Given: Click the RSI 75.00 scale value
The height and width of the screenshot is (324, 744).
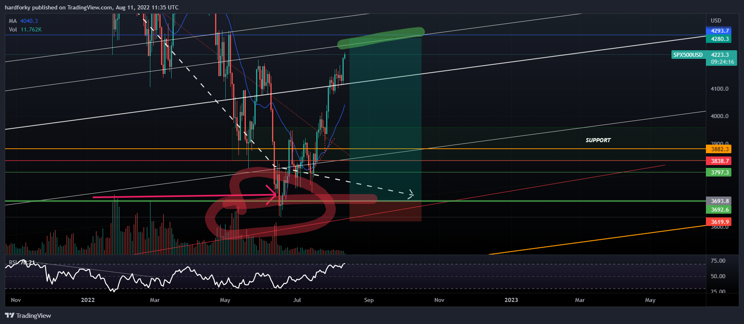Looking at the screenshot, I should point(718,261).
